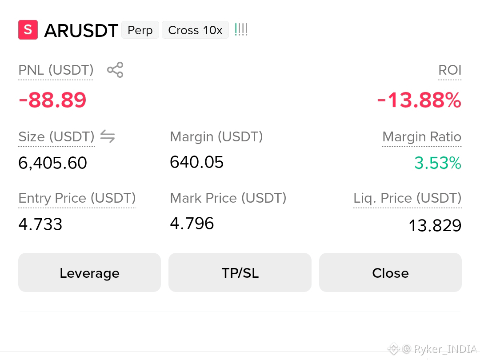The image size is (480, 360).
Task: Open the TP/SL settings button
Action: (240, 272)
